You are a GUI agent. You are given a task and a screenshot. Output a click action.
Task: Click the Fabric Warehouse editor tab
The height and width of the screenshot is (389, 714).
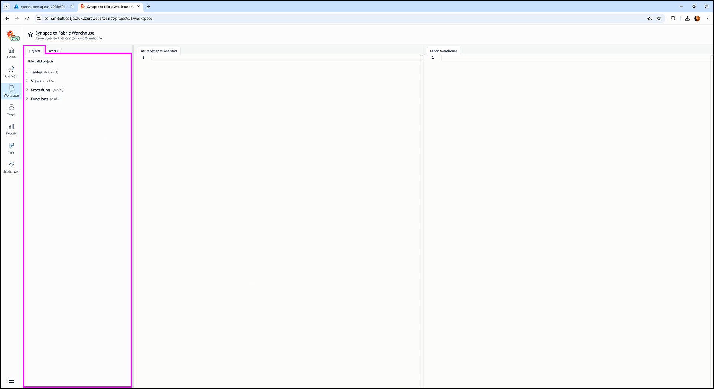coord(443,51)
